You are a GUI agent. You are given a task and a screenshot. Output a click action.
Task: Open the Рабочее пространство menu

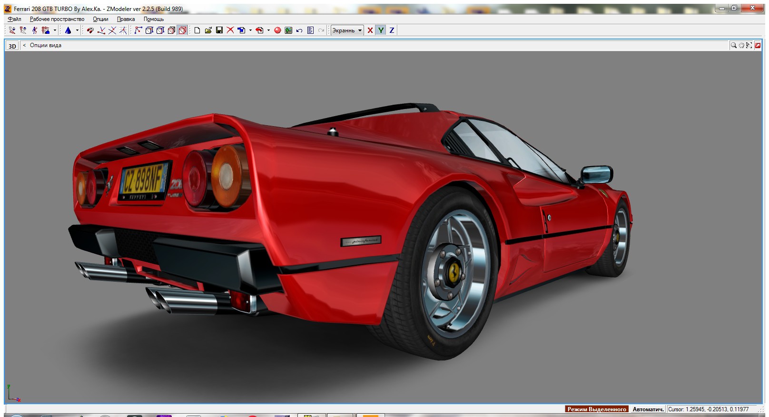coord(57,19)
